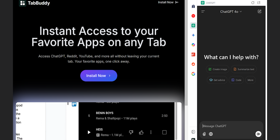Expand the More suggestions chip

tap(250, 80)
